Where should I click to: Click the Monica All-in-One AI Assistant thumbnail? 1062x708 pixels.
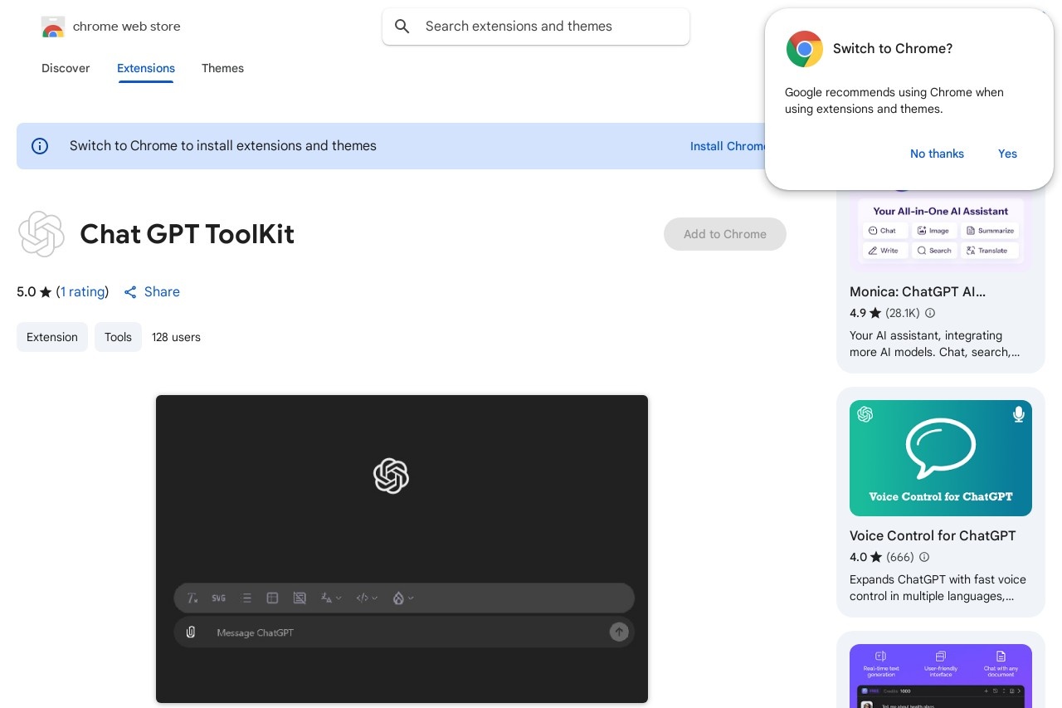(x=941, y=231)
